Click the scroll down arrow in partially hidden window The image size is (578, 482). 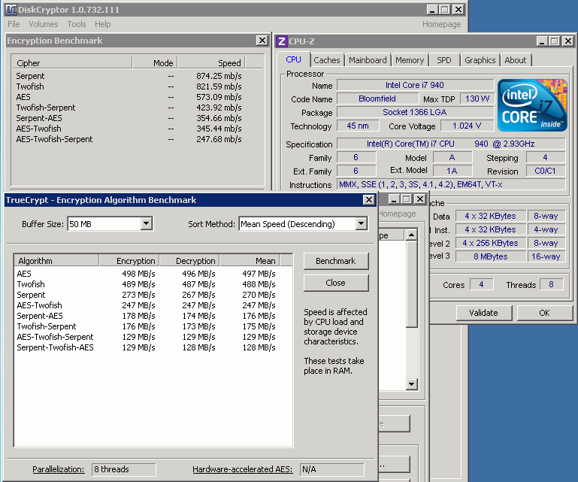coord(411,384)
